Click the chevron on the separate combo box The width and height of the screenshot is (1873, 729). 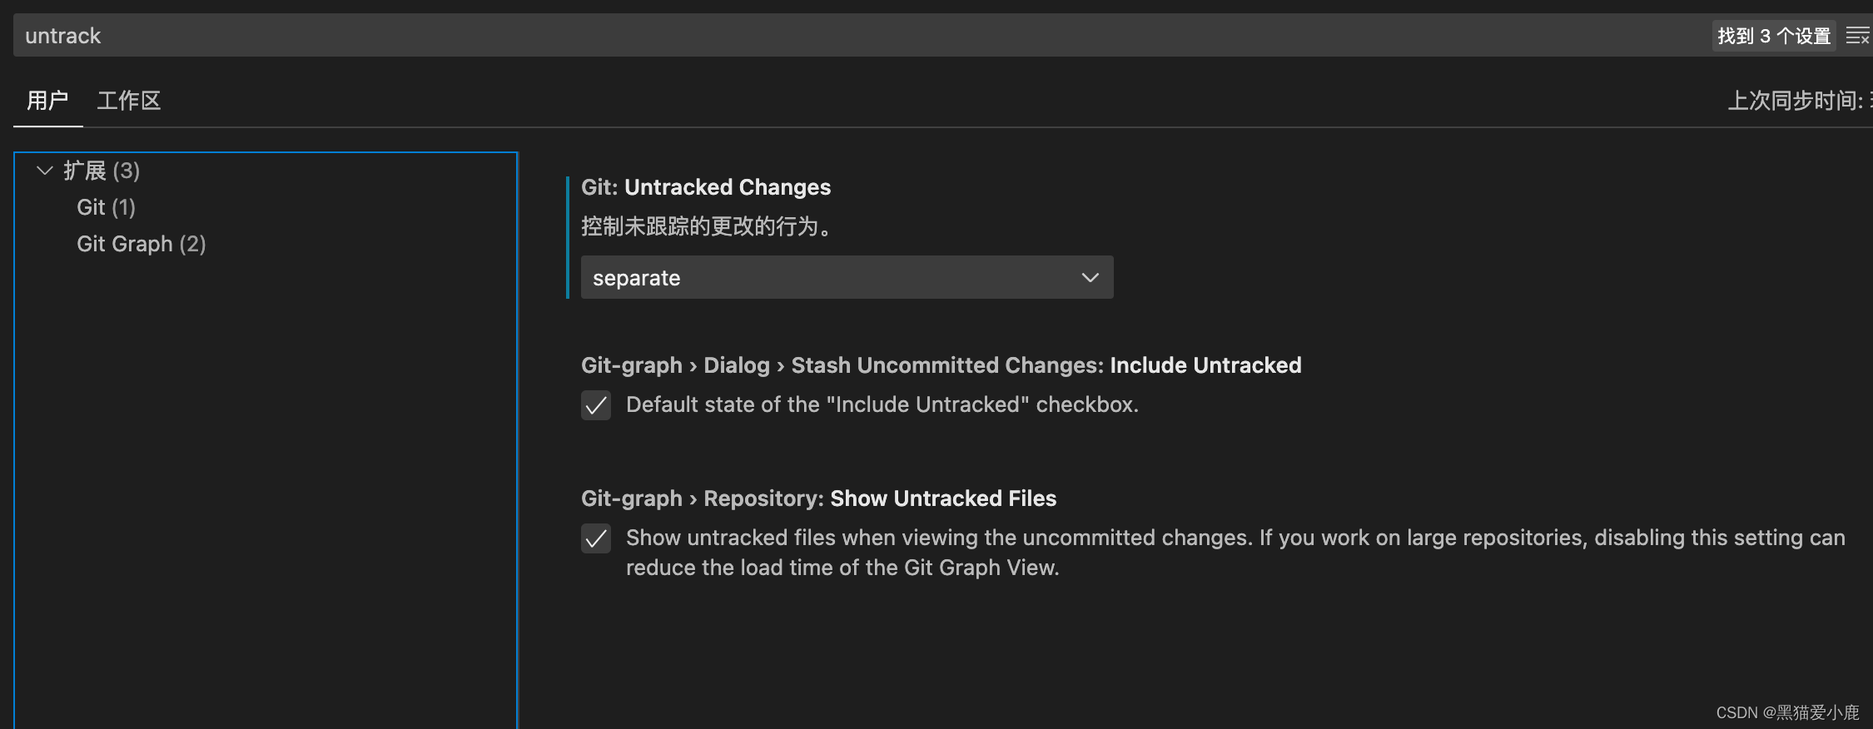[x=1089, y=277]
